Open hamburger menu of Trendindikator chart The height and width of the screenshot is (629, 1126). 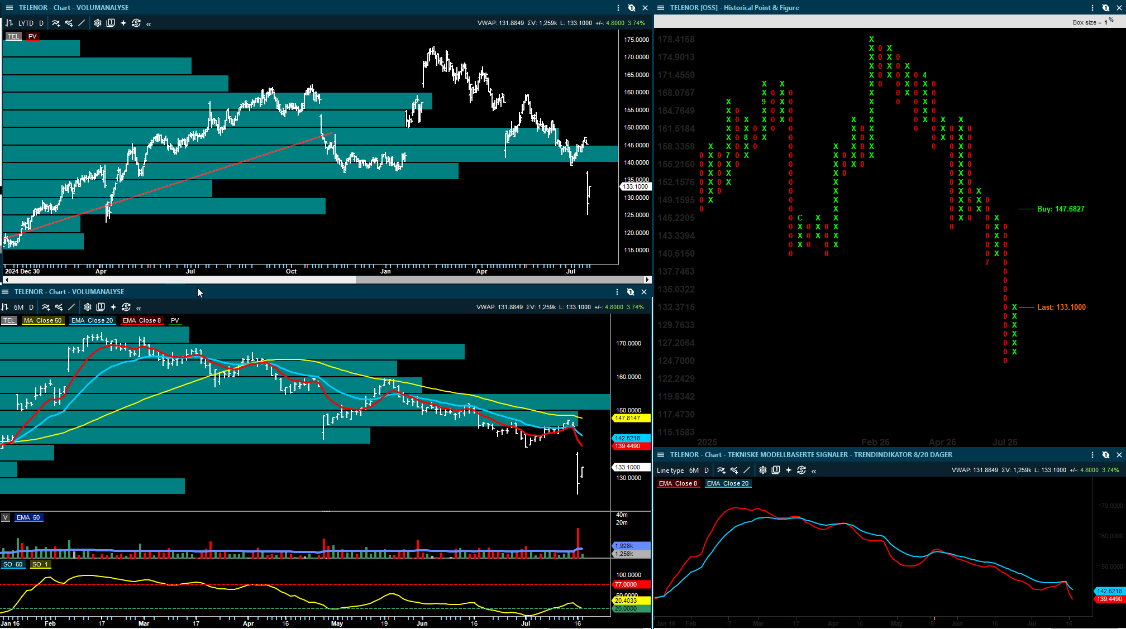[661, 455]
